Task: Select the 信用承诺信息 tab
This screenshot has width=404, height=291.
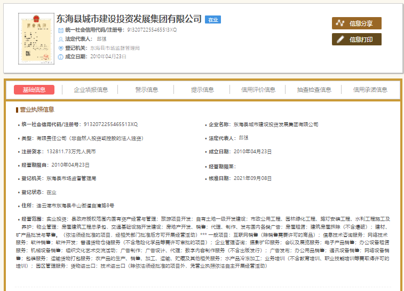Action: [370, 90]
